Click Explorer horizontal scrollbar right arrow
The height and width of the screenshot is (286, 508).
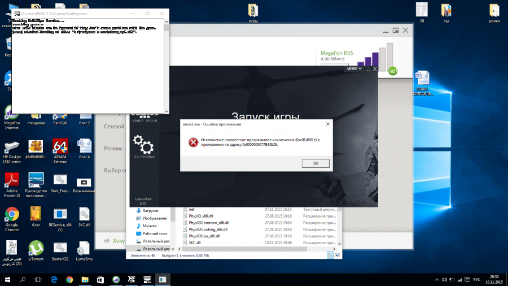pos(334,249)
